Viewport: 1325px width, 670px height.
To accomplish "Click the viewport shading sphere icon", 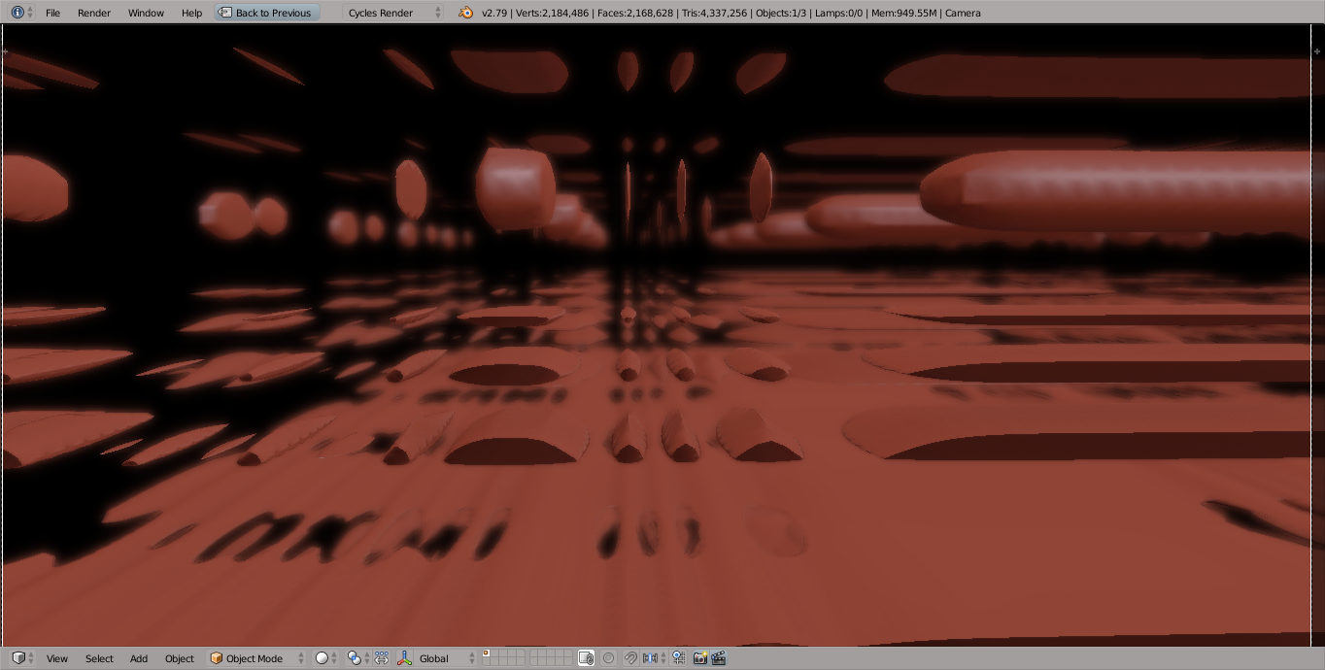I will point(323,657).
